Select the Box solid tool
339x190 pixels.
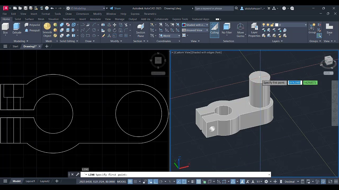pos(5,29)
